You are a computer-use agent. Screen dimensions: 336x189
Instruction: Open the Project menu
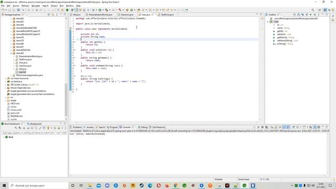(x=54, y=6)
